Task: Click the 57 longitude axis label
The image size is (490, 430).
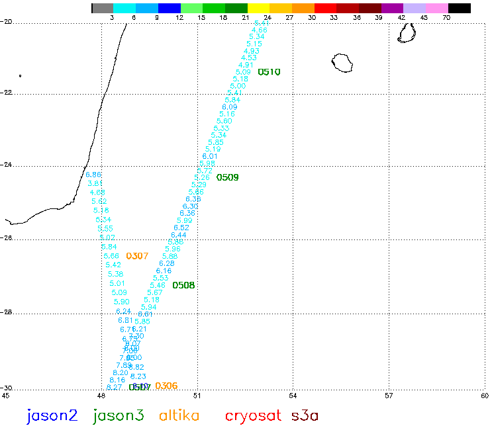Action: [x=389, y=396]
